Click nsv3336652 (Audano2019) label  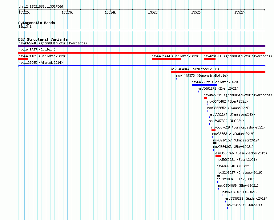pos(228,108)
